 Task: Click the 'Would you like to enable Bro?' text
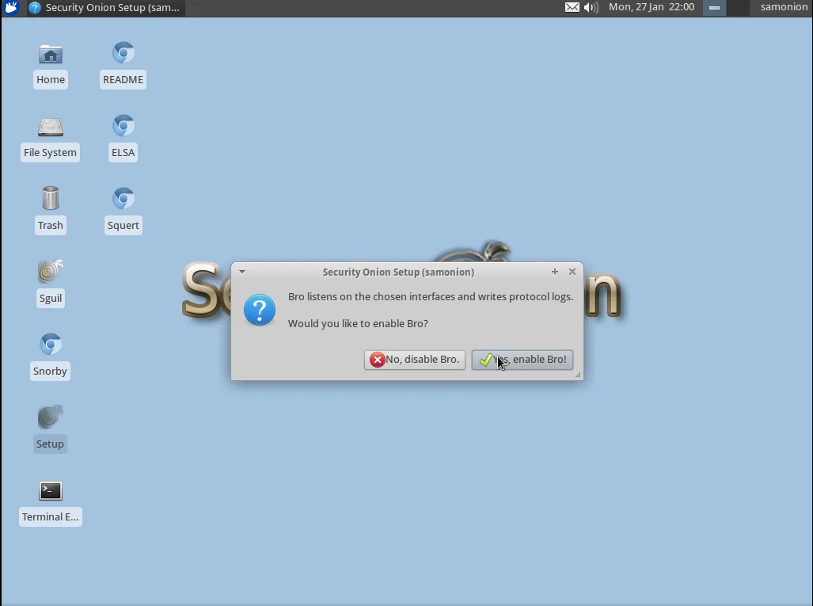coord(359,323)
